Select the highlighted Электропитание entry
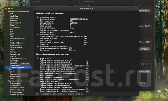168x101 pixels. tap(19, 68)
